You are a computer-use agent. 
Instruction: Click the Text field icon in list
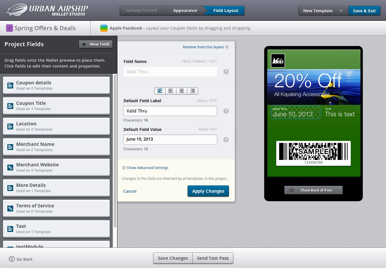[10, 229]
